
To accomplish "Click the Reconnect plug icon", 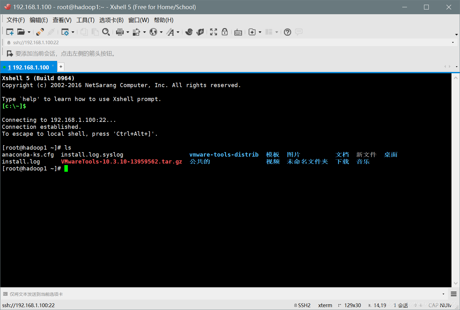I will (x=40, y=32).
